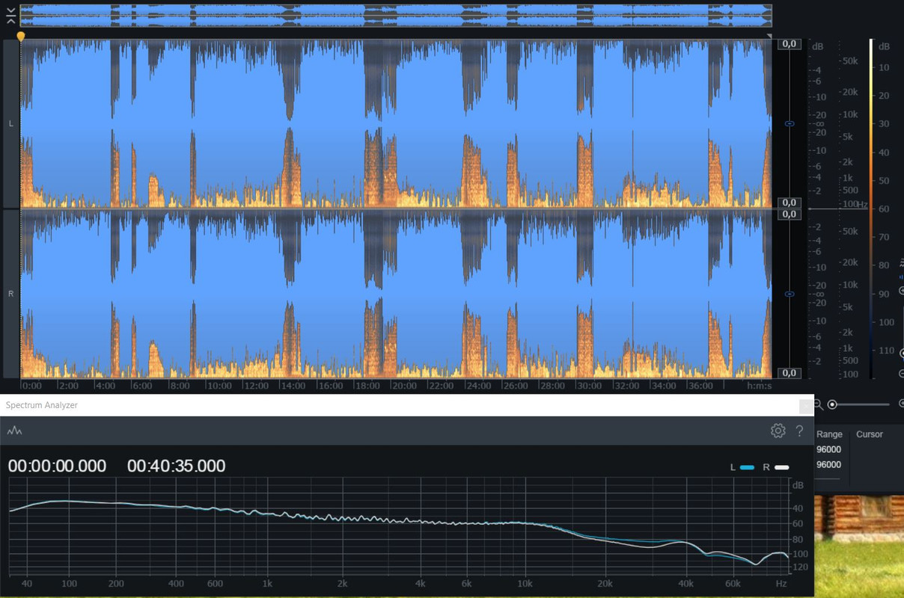Toggle the L channel trace in analyzer legend
This screenshot has height=598, width=904.
point(742,467)
